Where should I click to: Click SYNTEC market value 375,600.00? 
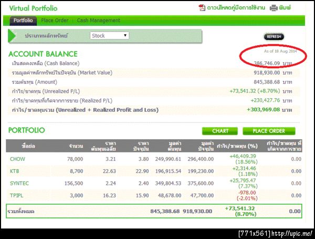click(201, 183)
